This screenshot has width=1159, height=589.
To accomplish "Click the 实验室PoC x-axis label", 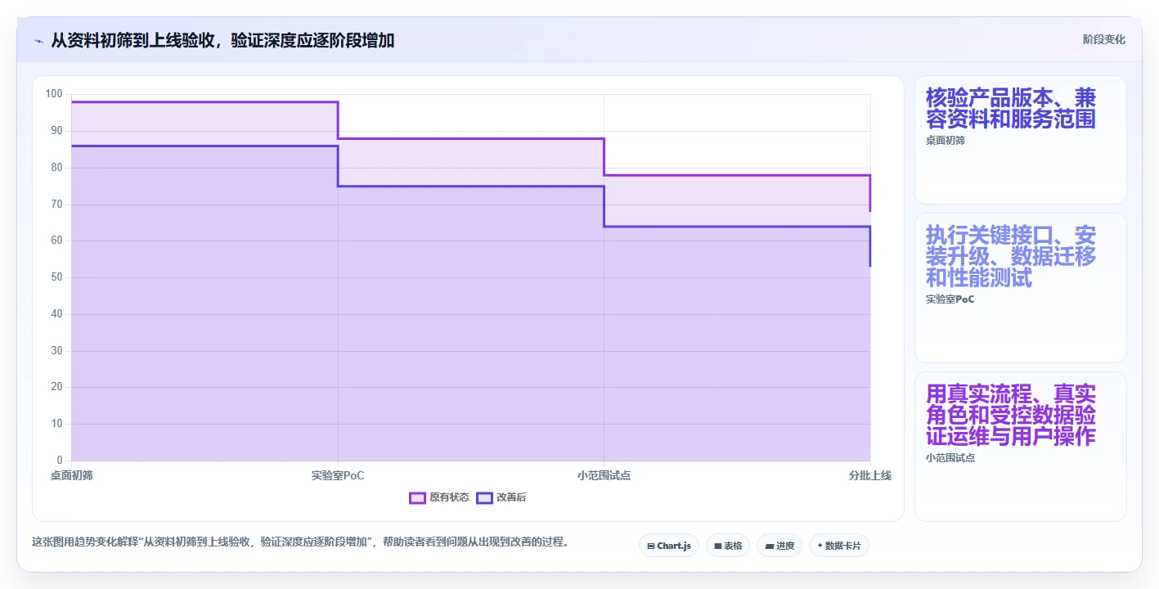I will tap(338, 475).
